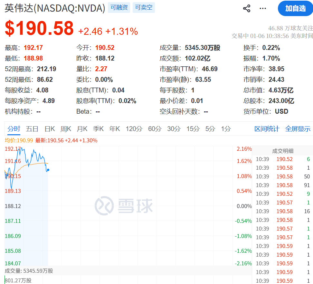Image resolution: width=313 pixels, height=284 pixels.
Task: Switch to the 120分 chart interval
Action: pyautogui.click(x=134, y=129)
